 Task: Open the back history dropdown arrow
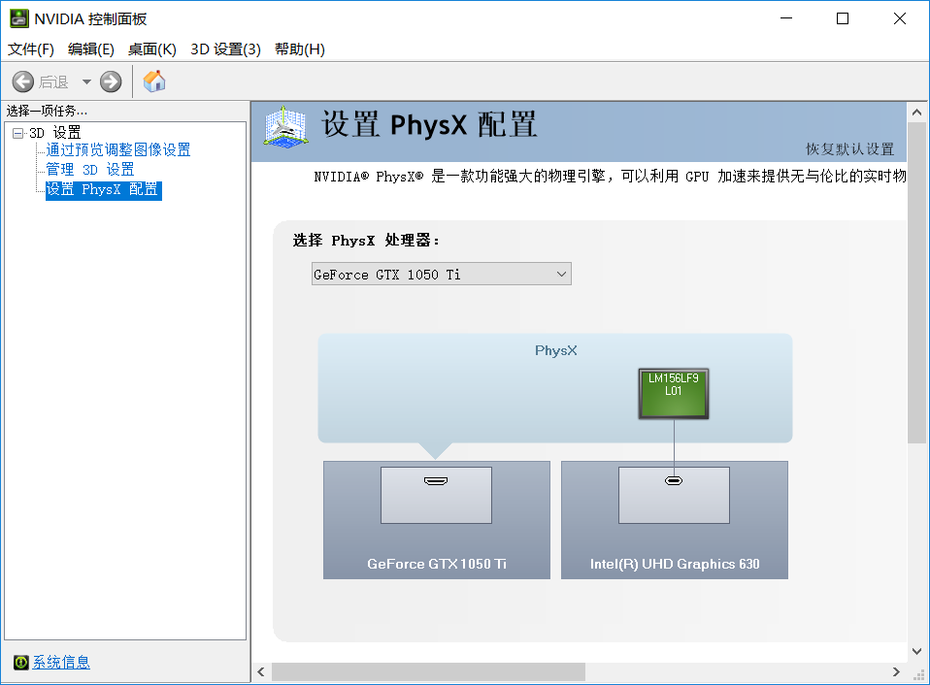(x=86, y=82)
